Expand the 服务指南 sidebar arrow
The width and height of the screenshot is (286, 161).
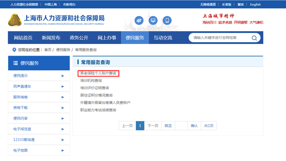pyautogui.click(x=63, y=97)
